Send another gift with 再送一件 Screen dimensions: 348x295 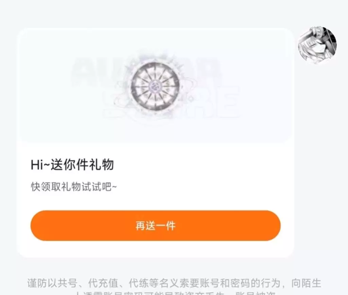155,226
